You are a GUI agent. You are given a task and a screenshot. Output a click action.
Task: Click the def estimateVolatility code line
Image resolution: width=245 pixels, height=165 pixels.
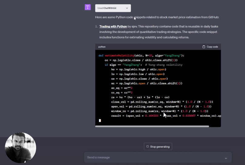[141, 55]
